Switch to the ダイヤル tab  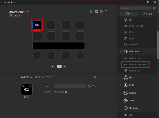point(147,14)
